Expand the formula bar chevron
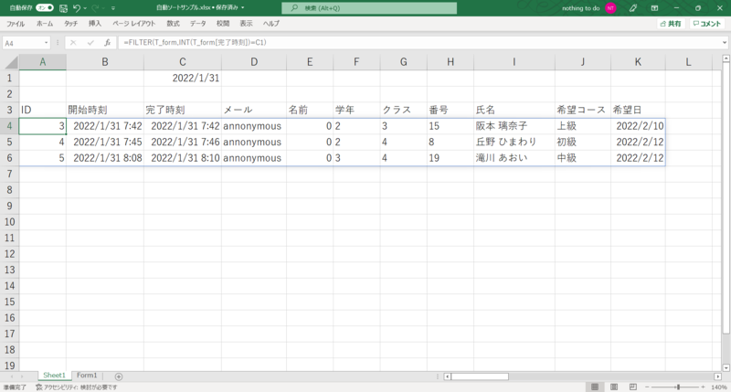 tap(725, 43)
